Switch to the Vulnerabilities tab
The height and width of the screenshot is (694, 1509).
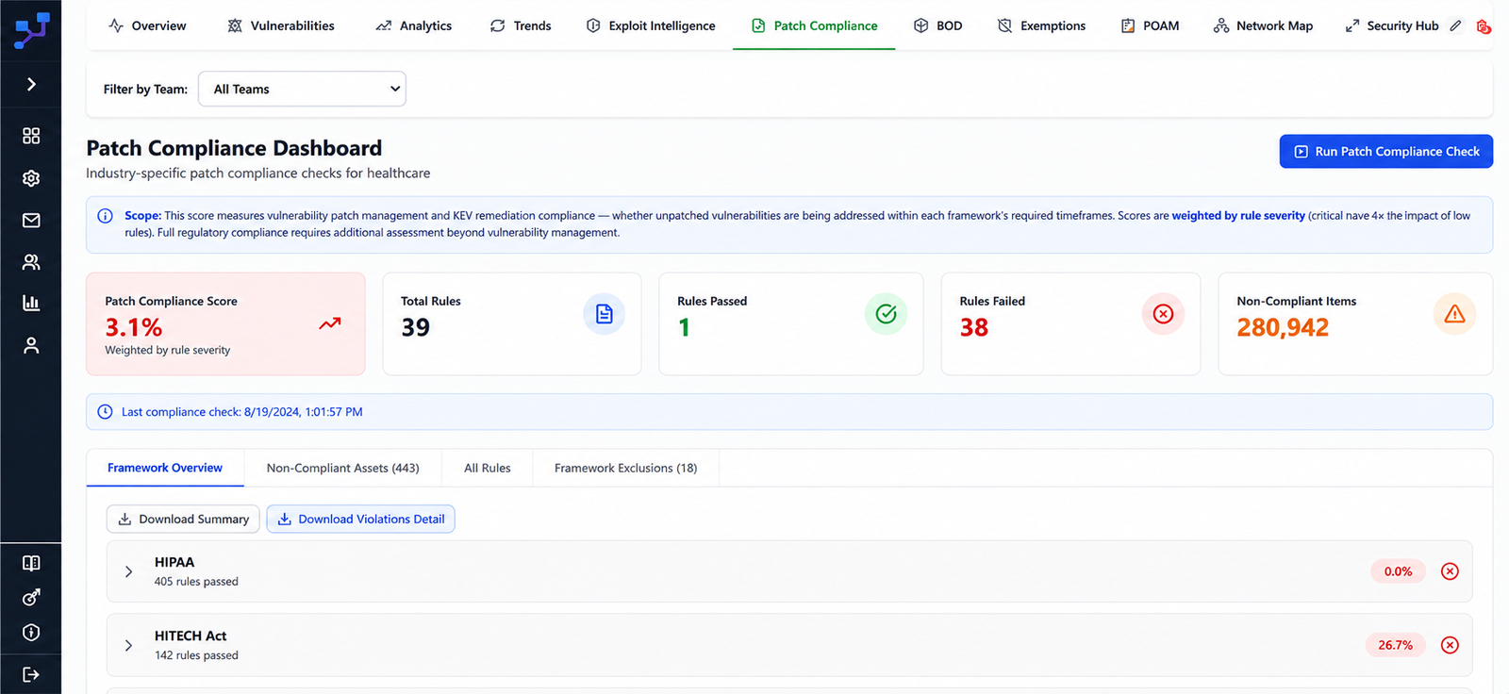(x=281, y=25)
